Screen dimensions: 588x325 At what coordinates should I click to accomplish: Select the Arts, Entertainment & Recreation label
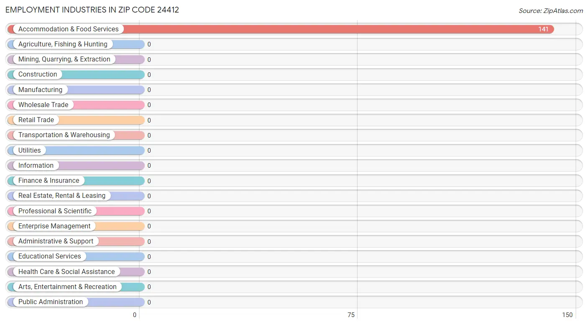click(67, 287)
